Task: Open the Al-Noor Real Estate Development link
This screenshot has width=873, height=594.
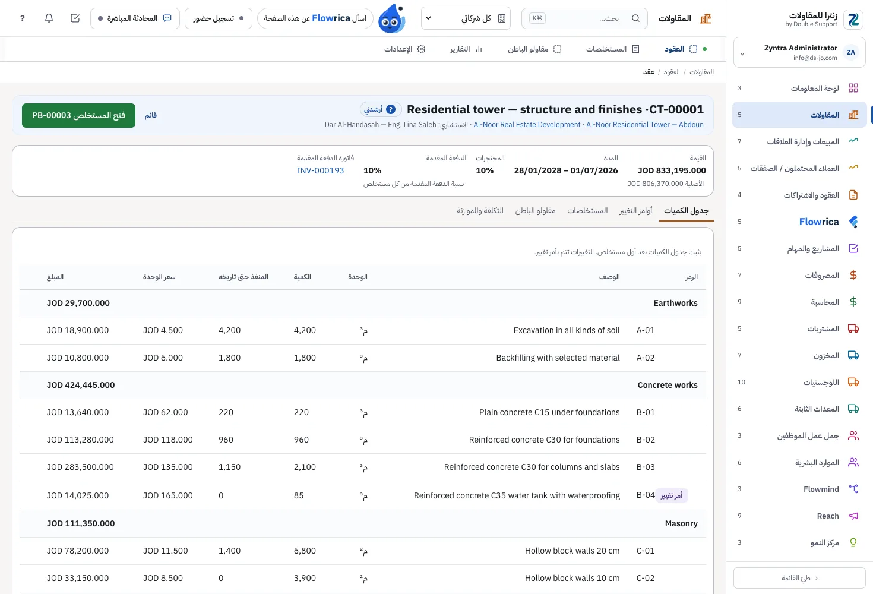Action: (x=527, y=125)
